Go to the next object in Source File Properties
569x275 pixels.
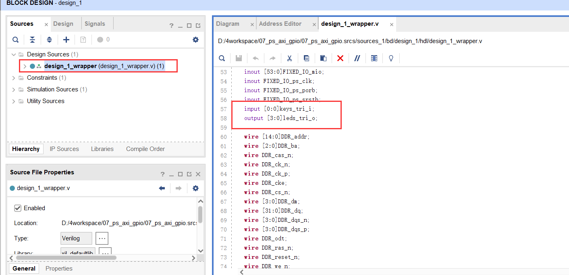(179, 188)
